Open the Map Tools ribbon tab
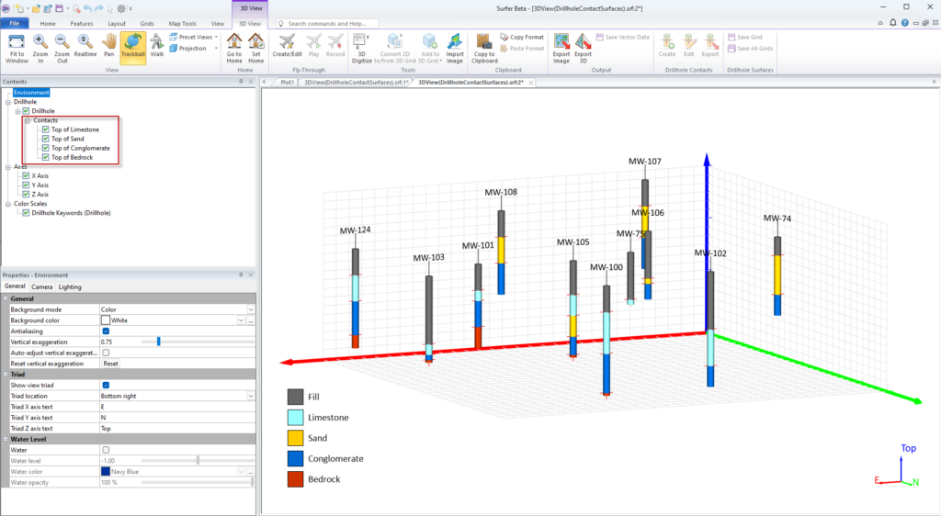The height and width of the screenshot is (516, 941). pyautogui.click(x=182, y=22)
